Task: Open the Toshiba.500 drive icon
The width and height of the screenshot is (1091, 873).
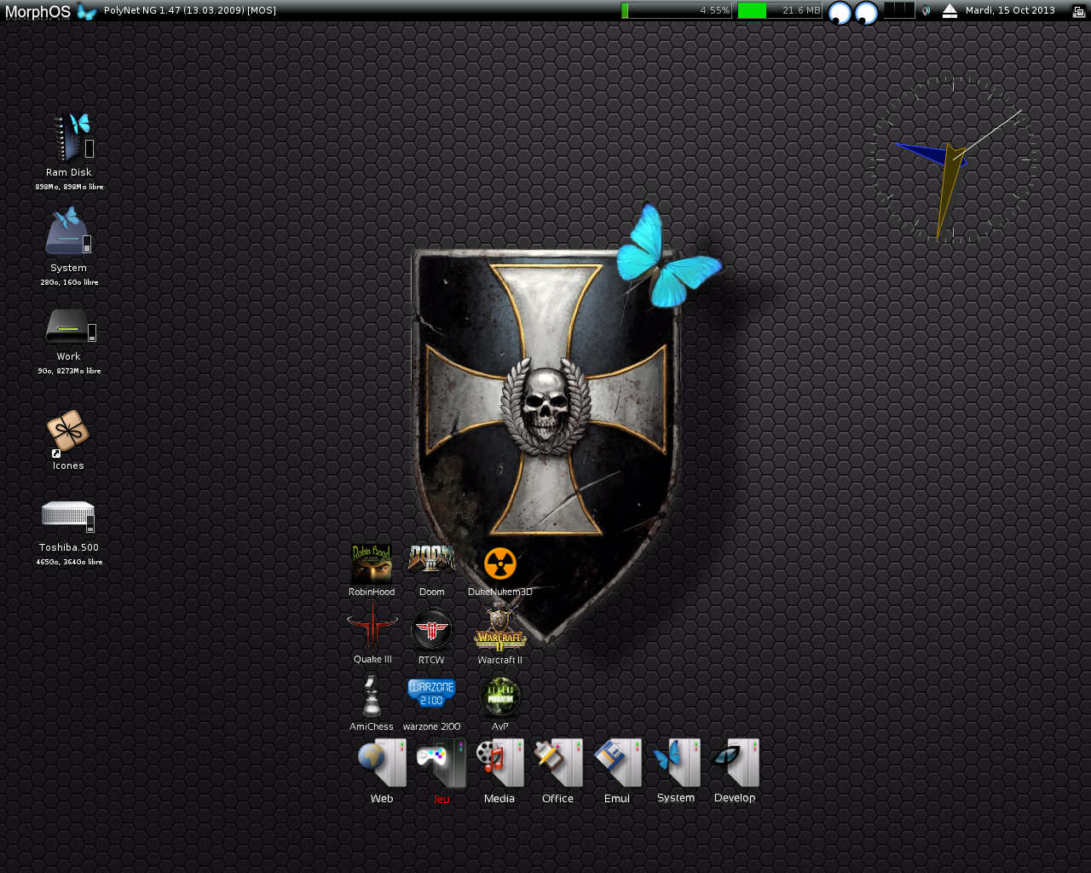Action: point(68,516)
